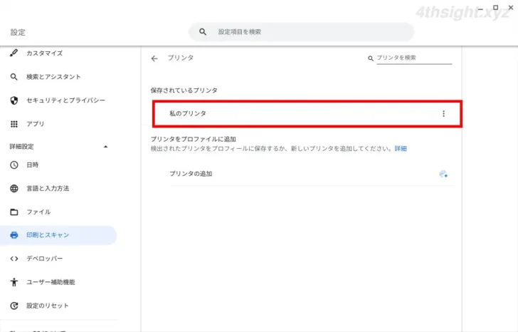The height and width of the screenshot is (332, 518).
Task: Click the add printer icon
Action: [x=443, y=174]
